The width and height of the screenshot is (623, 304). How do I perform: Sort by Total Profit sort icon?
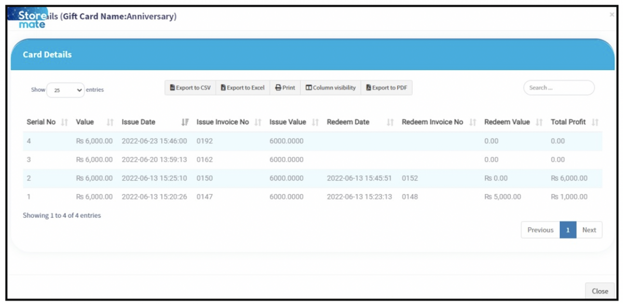click(595, 122)
